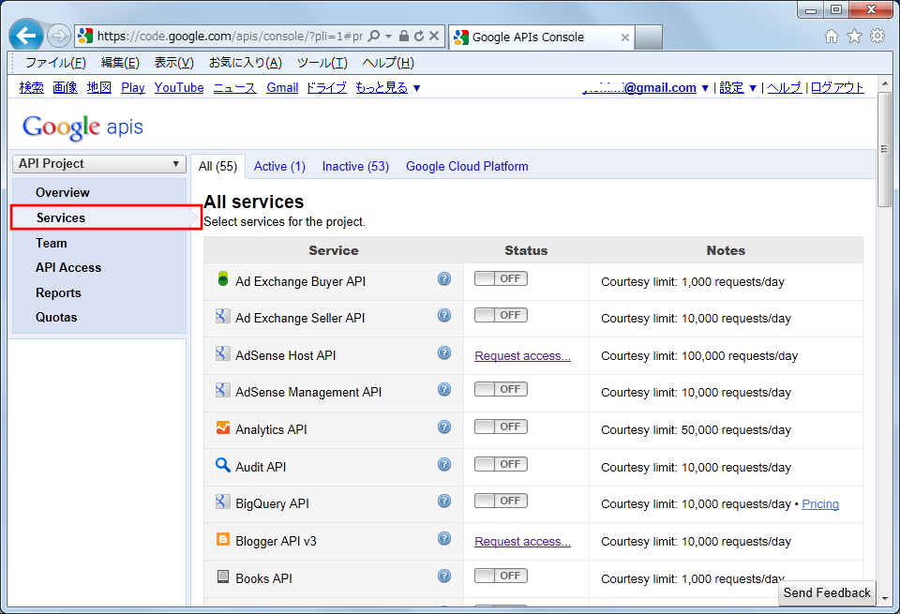Expand the もっと見る dropdown menu
This screenshot has height=614, width=900.
[x=387, y=88]
